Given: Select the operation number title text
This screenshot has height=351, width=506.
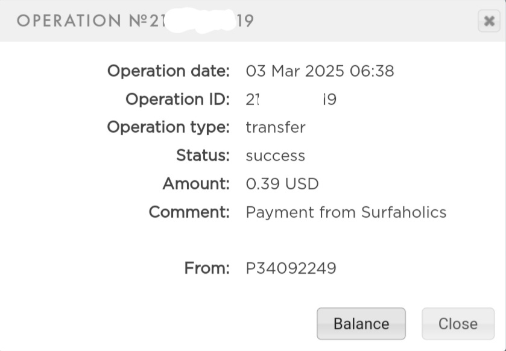Looking at the screenshot, I should pos(135,21).
